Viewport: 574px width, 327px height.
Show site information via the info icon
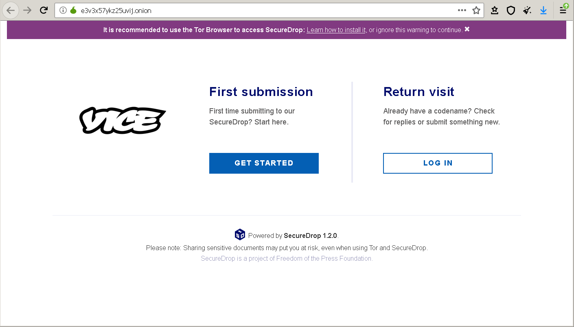click(x=63, y=11)
